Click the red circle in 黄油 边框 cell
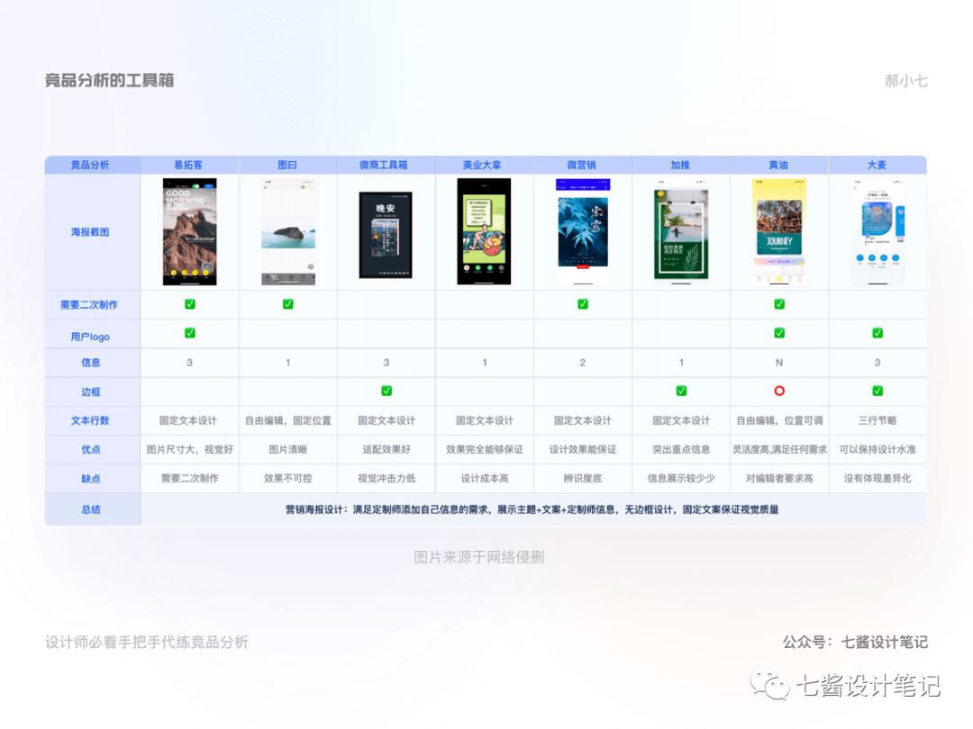Image resolution: width=973 pixels, height=729 pixels. pyautogui.click(x=779, y=391)
